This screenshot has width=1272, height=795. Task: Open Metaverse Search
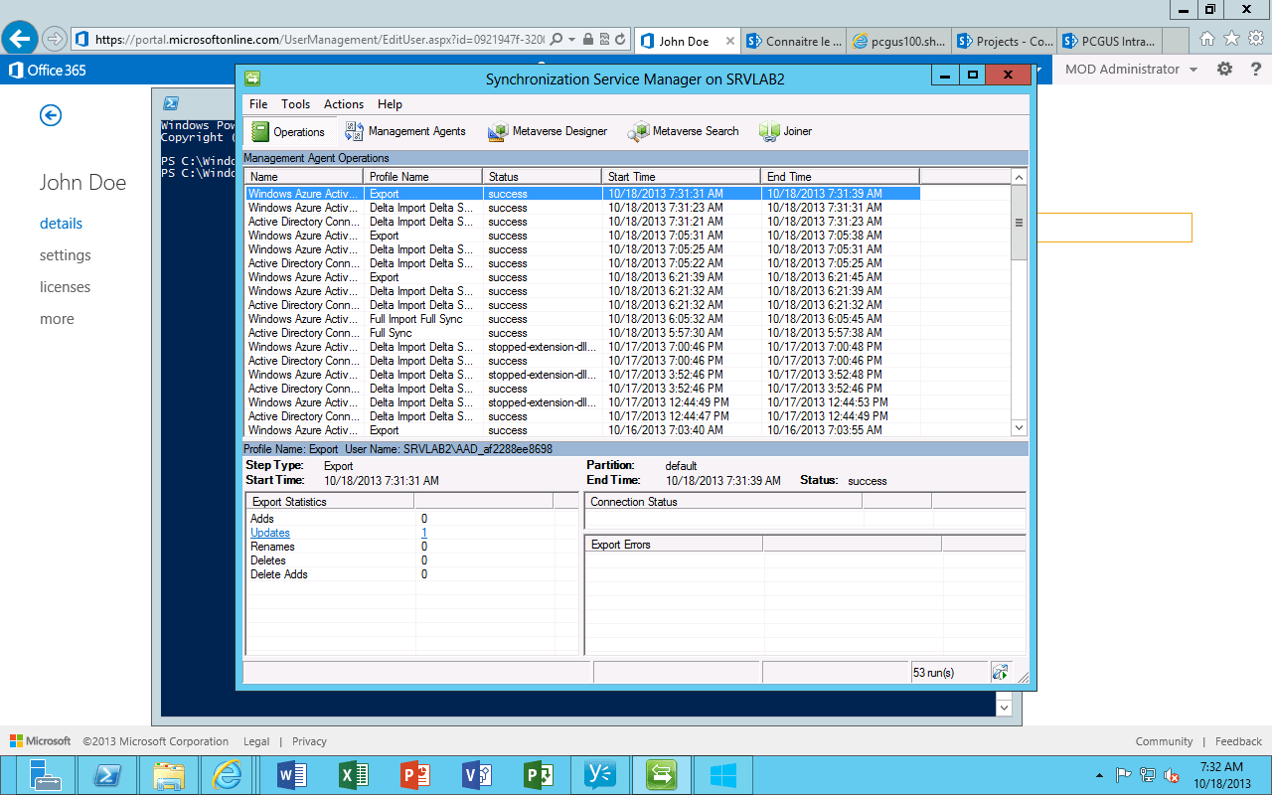click(x=683, y=131)
